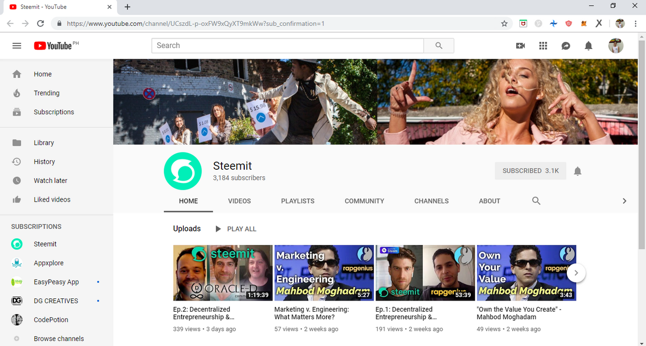Open the notifications bell in the header

588,45
